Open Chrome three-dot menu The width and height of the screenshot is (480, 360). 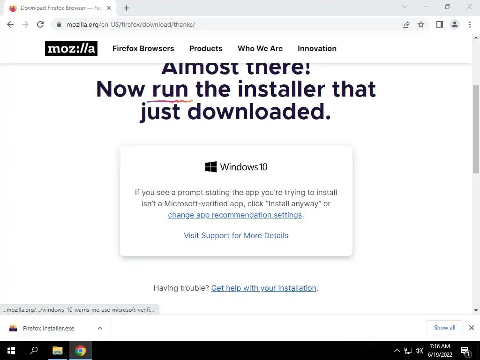(x=470, y=24)
